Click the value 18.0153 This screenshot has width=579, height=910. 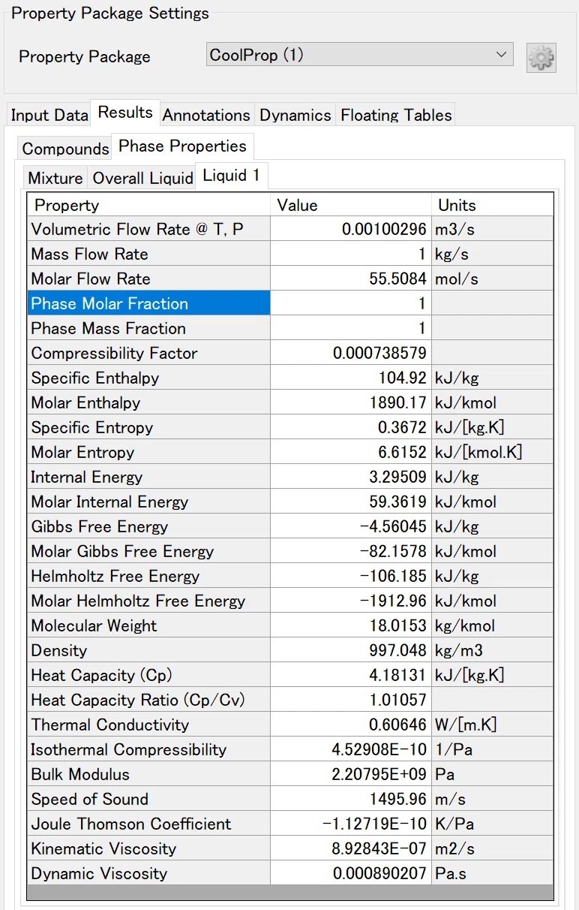(351, 625)
